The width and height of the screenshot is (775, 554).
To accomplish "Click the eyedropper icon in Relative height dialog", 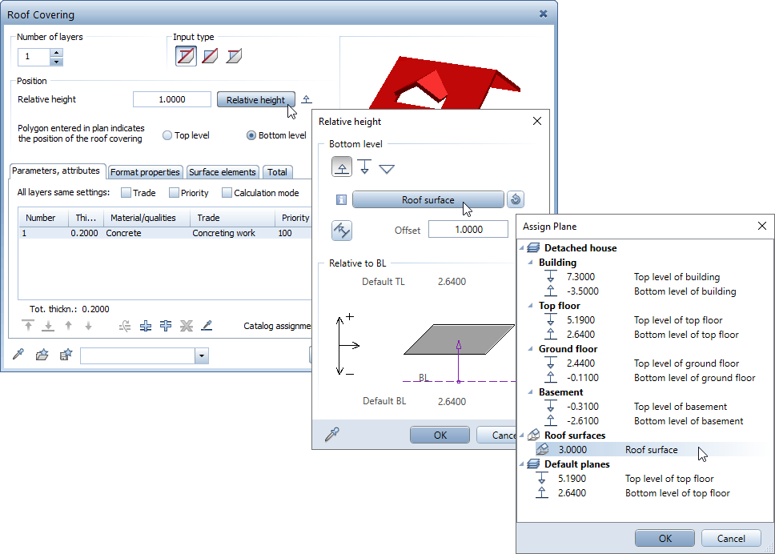I will tap(331, 435).
